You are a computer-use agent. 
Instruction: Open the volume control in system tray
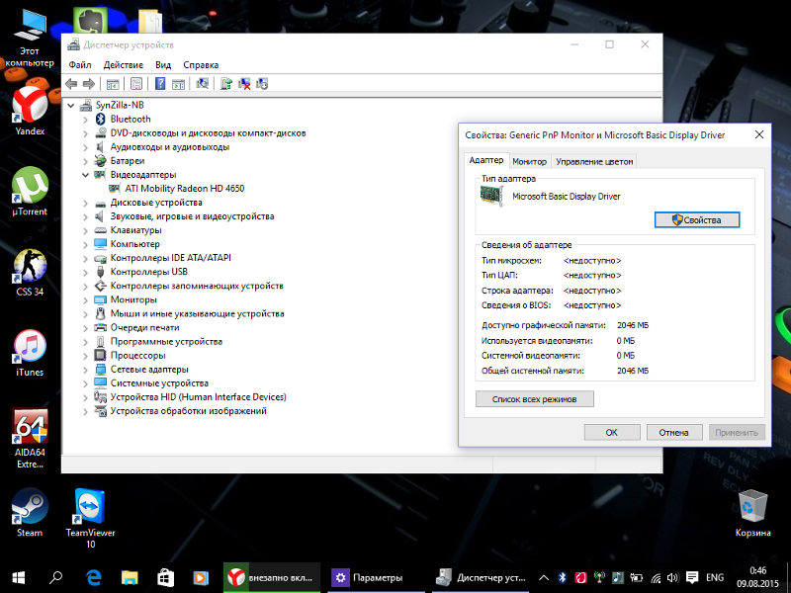tap(672, 578)
